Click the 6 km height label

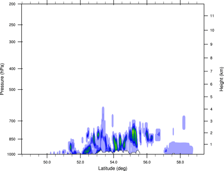(211, 84)
